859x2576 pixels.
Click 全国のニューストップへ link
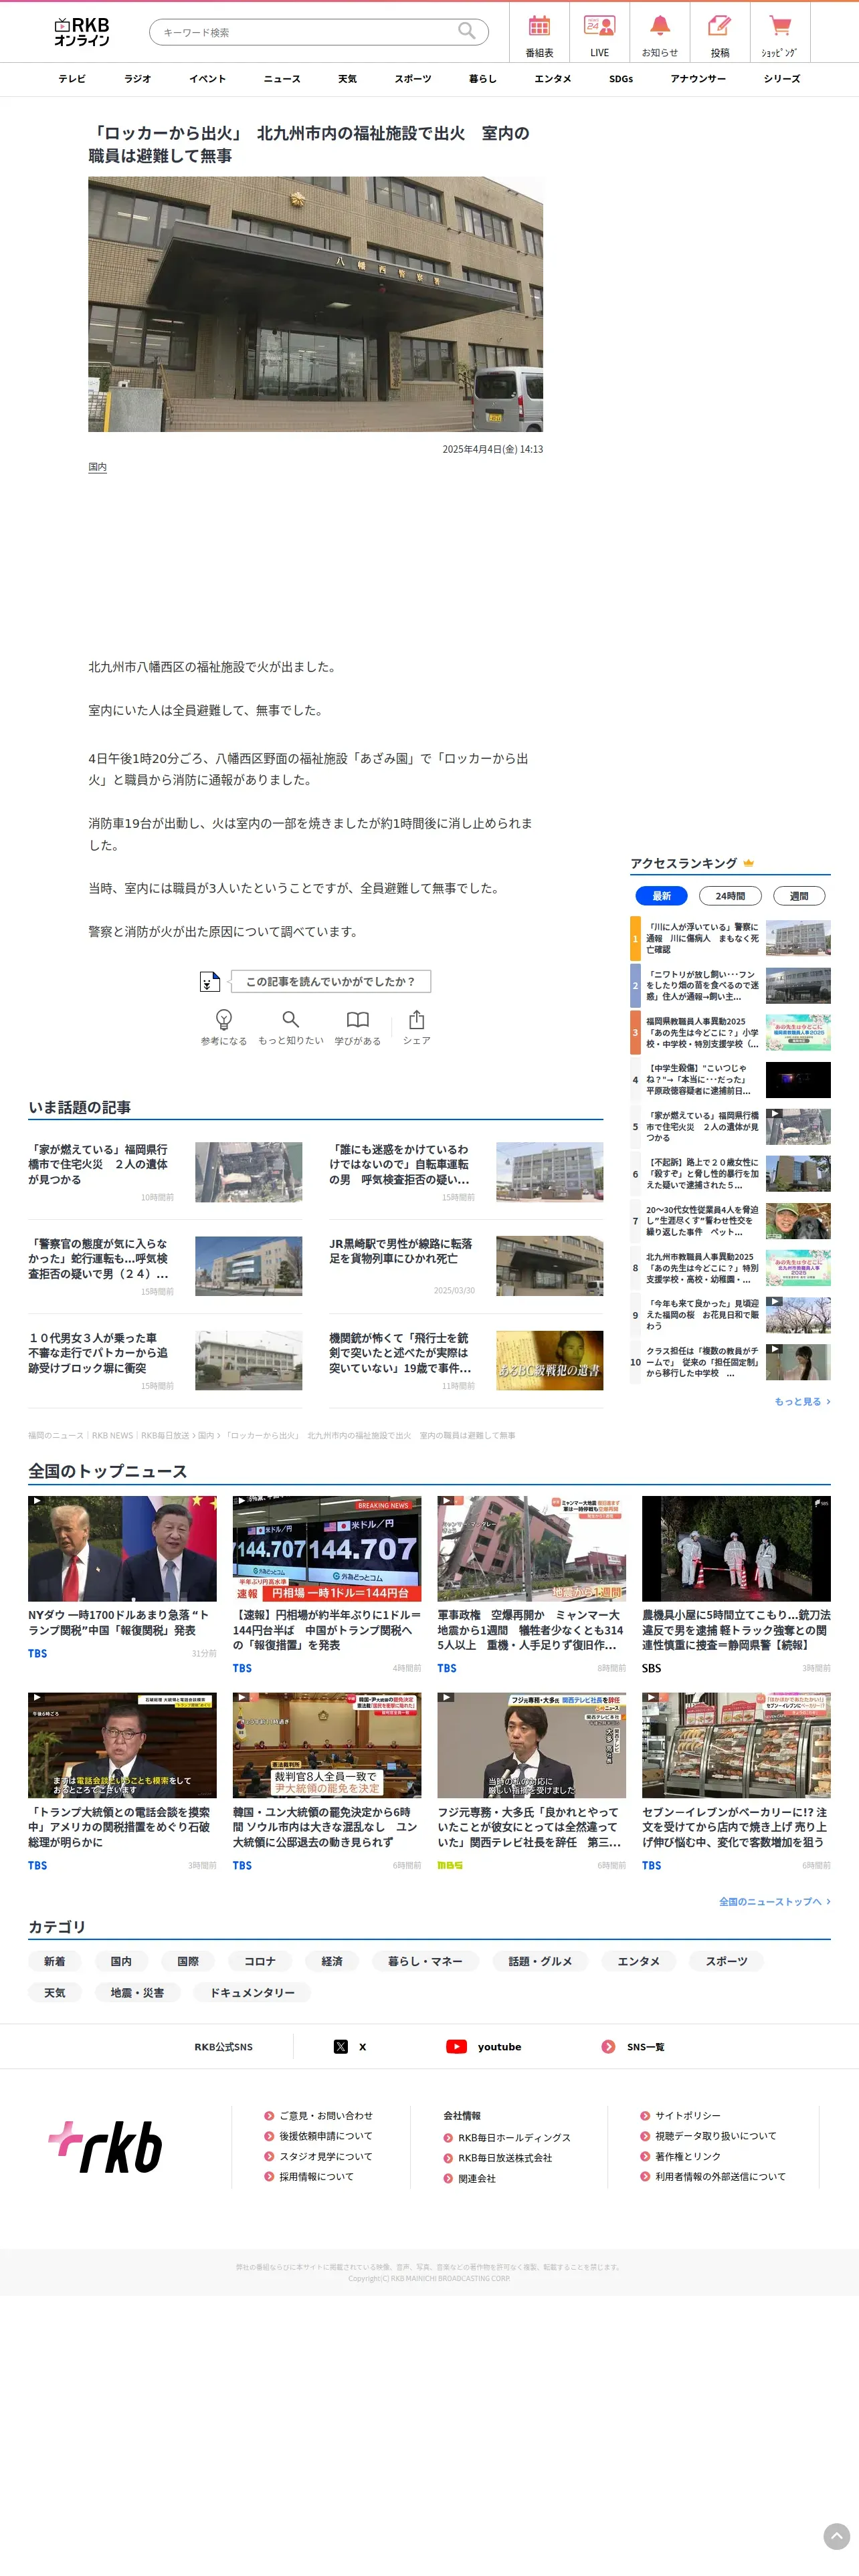[x=775, y=1901]
